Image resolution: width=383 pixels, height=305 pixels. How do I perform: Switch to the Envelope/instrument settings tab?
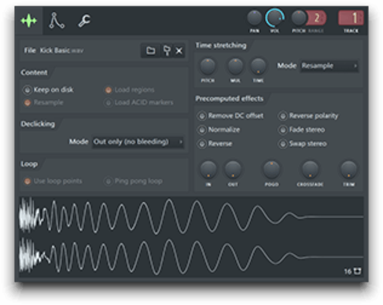tap(56, 21)
